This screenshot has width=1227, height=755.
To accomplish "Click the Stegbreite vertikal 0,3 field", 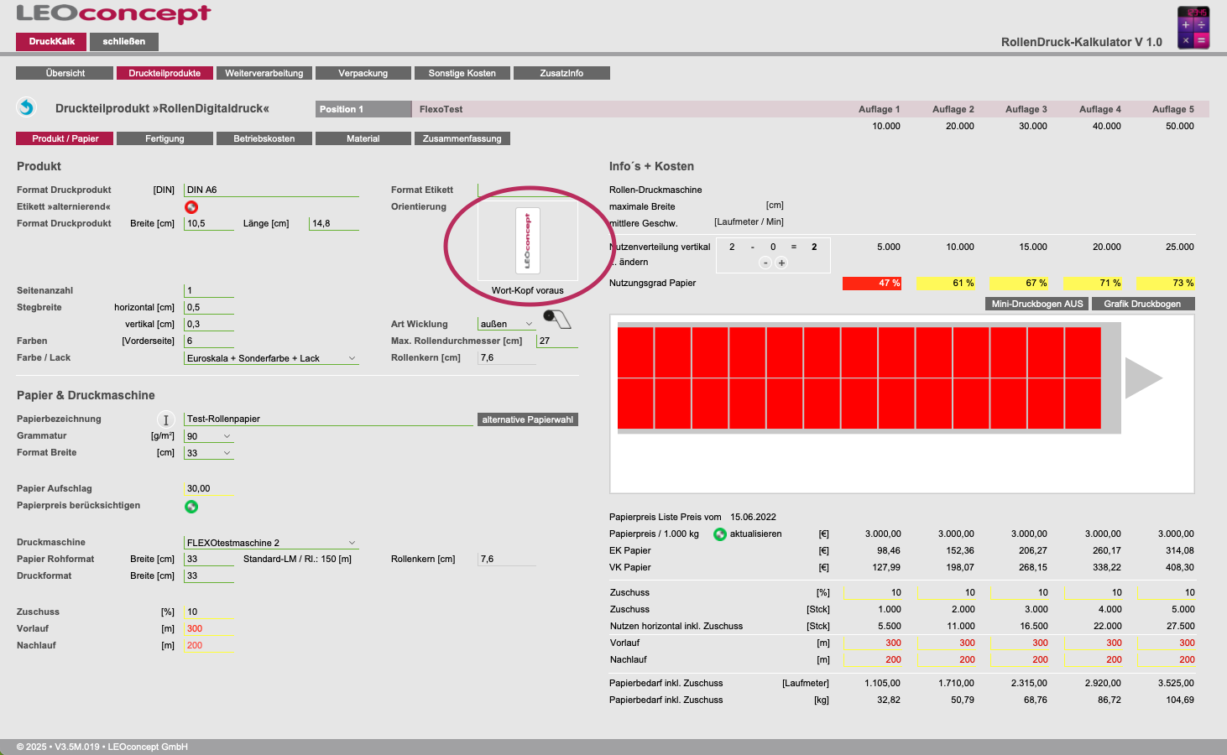I will pos(209,324).
